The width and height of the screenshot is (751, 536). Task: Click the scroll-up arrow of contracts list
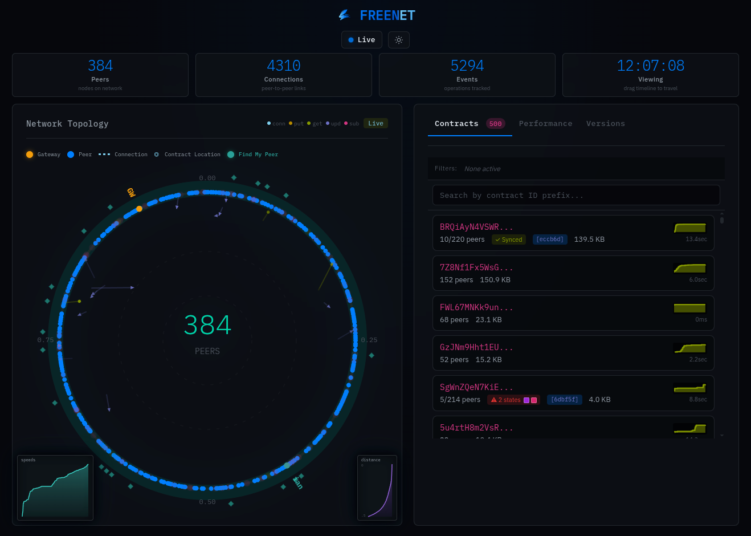pyautogui.click(x=722, y=214)
